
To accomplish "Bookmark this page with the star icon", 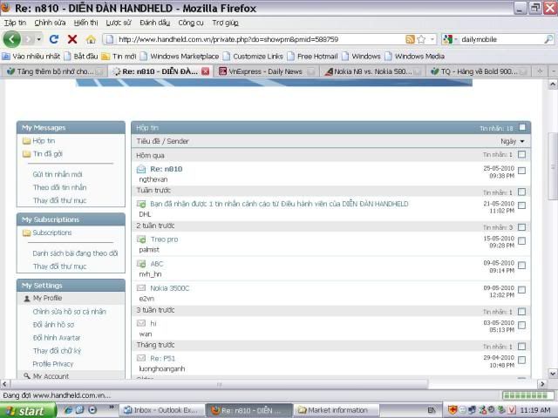I will pos(421,39).
